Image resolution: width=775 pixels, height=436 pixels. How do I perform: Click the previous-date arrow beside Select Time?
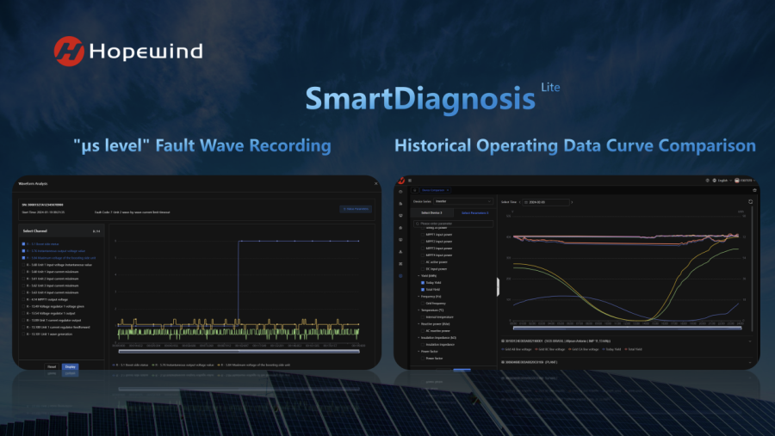(518, 202)
